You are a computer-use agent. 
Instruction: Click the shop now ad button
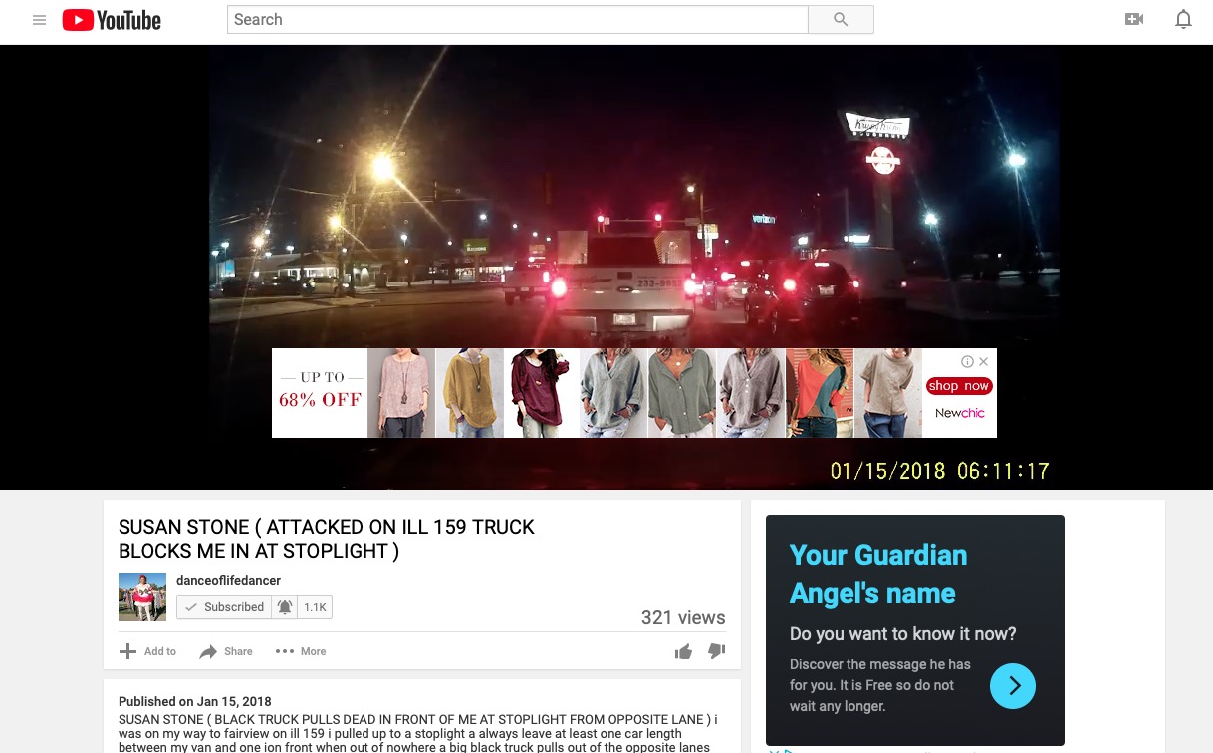click(958, 386)
